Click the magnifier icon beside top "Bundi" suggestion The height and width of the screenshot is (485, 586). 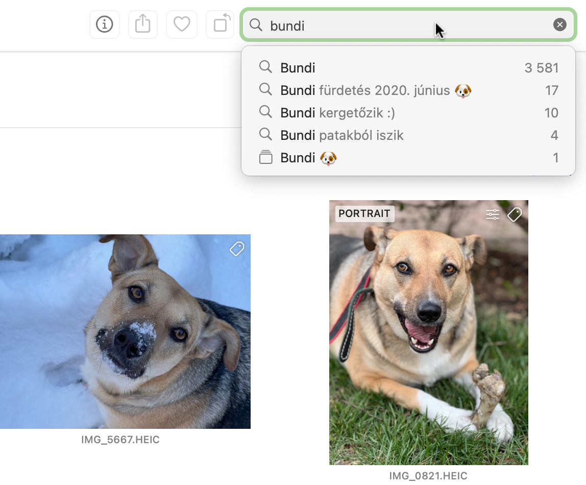point(265,66)
